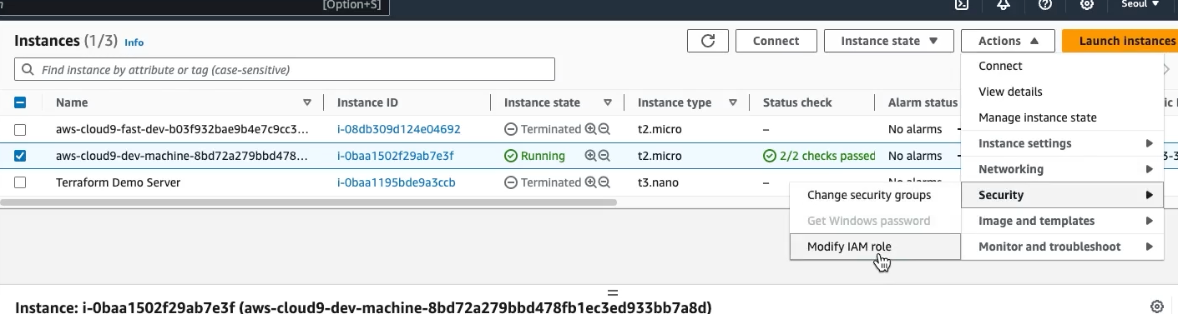Click aws-cloud9-fast-dev instance name cell
This screenshot has height=314, width=1178.
click(181, 129)
